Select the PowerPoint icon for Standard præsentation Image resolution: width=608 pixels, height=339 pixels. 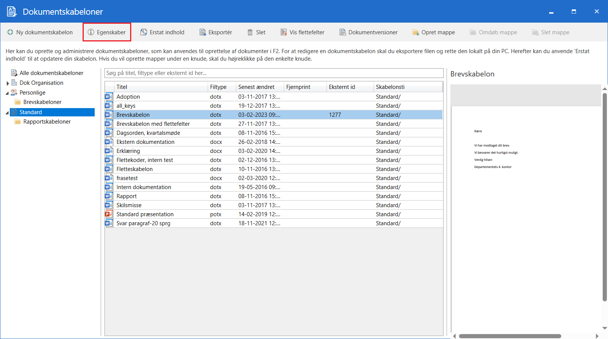pyautogui.click(x=109, y=214)
